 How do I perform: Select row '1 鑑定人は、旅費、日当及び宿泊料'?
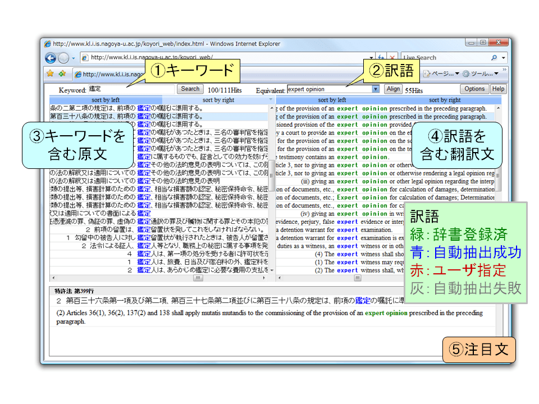pos(159,262)
